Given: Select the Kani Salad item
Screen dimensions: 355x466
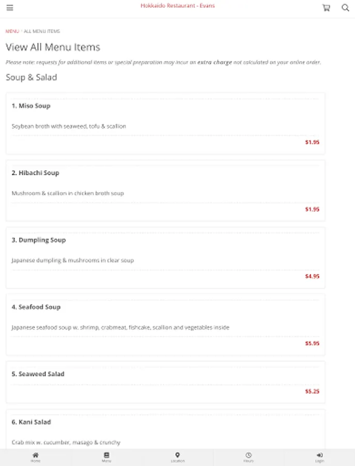Looking at the screenshot, I should [x=31, y=422].
